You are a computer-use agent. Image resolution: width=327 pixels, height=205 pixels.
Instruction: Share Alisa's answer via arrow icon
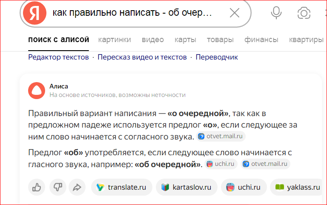pos(77,187)
